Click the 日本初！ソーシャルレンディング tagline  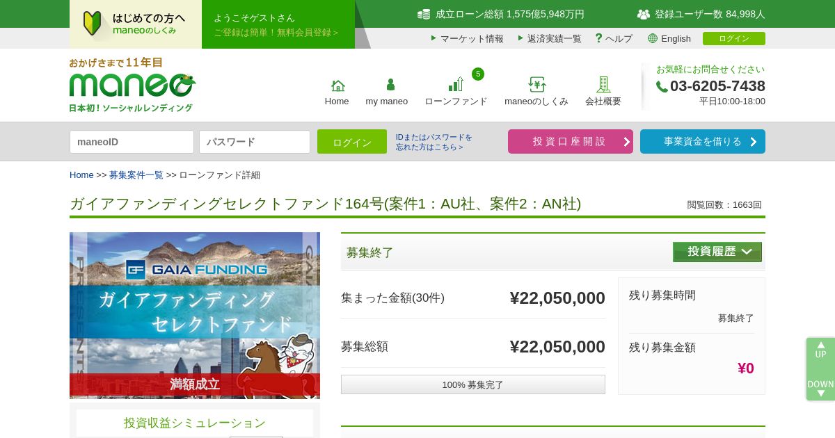point(131,108)
